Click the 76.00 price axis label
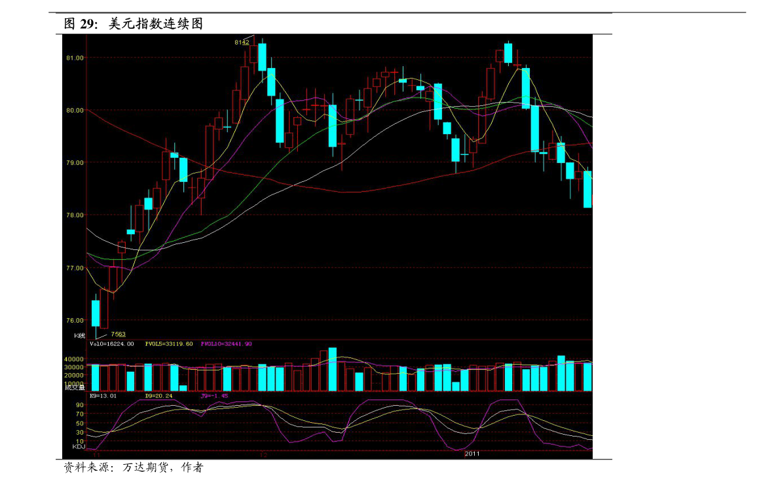This screenshot has height=487, width=780. coord(75,320)
